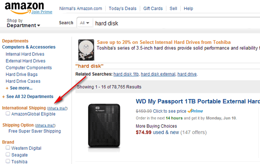Viewport: 260px width, 164px height.
Task: Click the Toshiba hard drive ad image
Action: pyautogui.click(x=86, y=50)
